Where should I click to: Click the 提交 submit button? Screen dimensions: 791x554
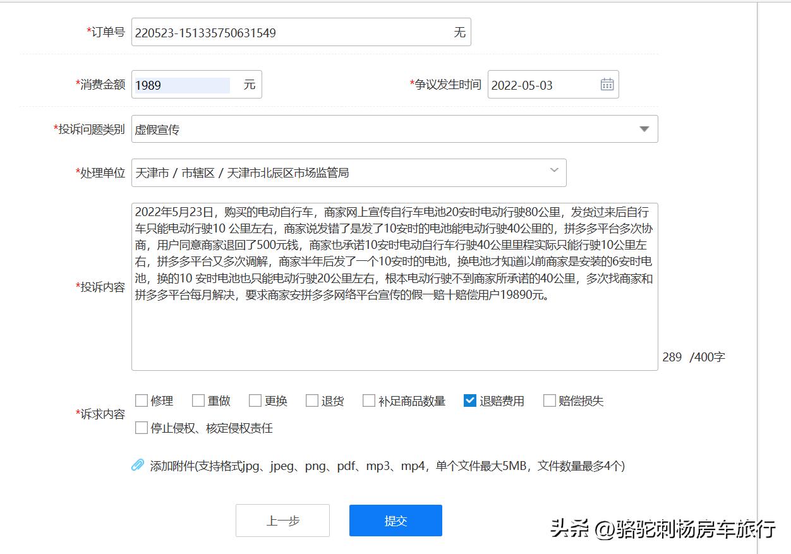395,520
